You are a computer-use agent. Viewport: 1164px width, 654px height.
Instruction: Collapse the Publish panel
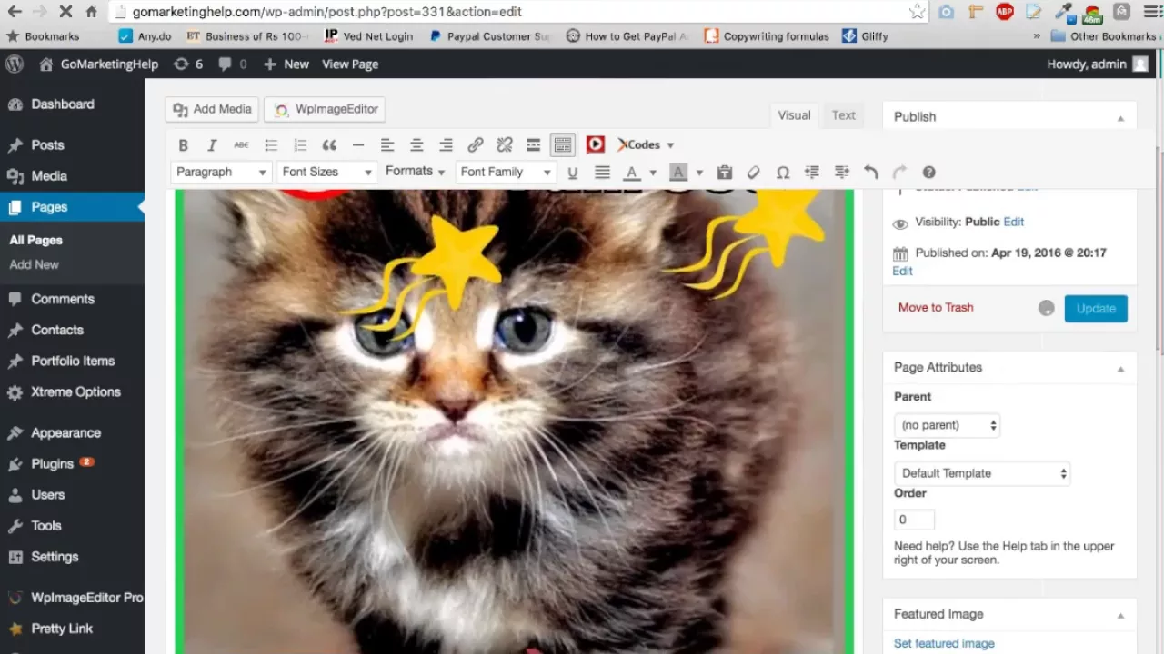pyautogui.click(x=1120, y=118)
